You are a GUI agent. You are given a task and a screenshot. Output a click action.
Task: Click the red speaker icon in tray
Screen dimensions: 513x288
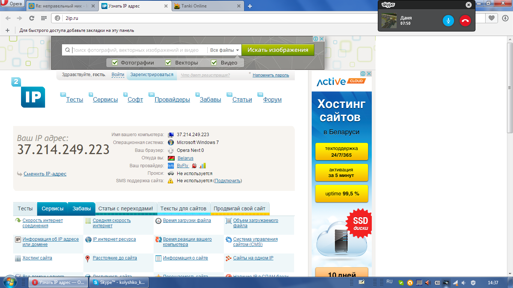tap(428, 282)
